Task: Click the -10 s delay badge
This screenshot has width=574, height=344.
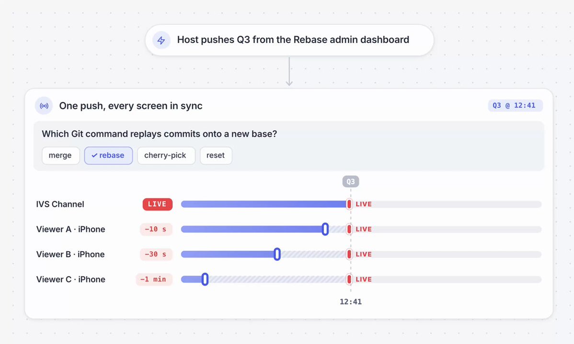Action: tap(156, 229)
